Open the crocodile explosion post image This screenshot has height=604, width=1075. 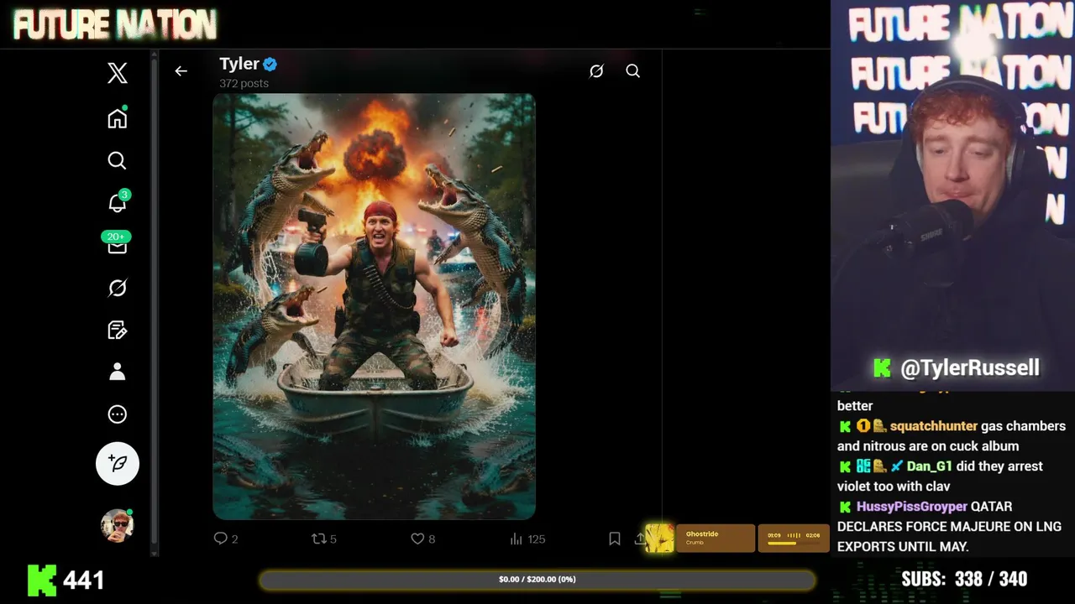pos(374,306)
